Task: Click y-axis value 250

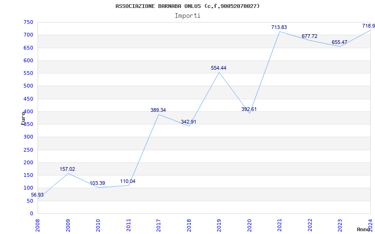Action: [x=28, y=150]
